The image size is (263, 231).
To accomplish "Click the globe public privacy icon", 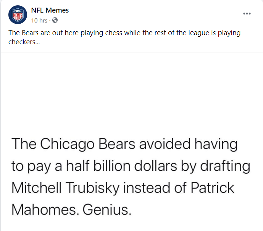I will pyautogui.click(x=55, y=20).
